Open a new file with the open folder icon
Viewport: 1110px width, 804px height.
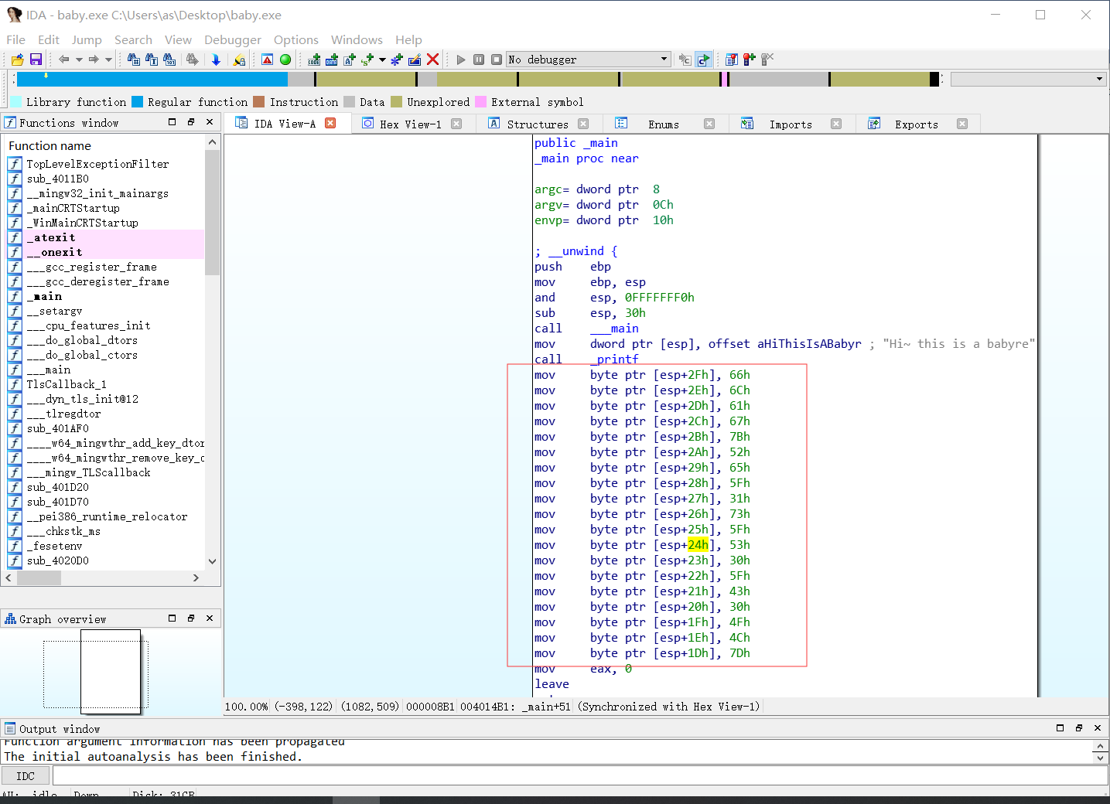point(18,59)
